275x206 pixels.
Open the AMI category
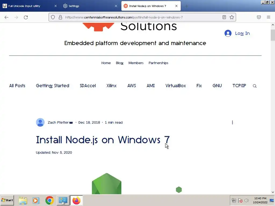150,86
